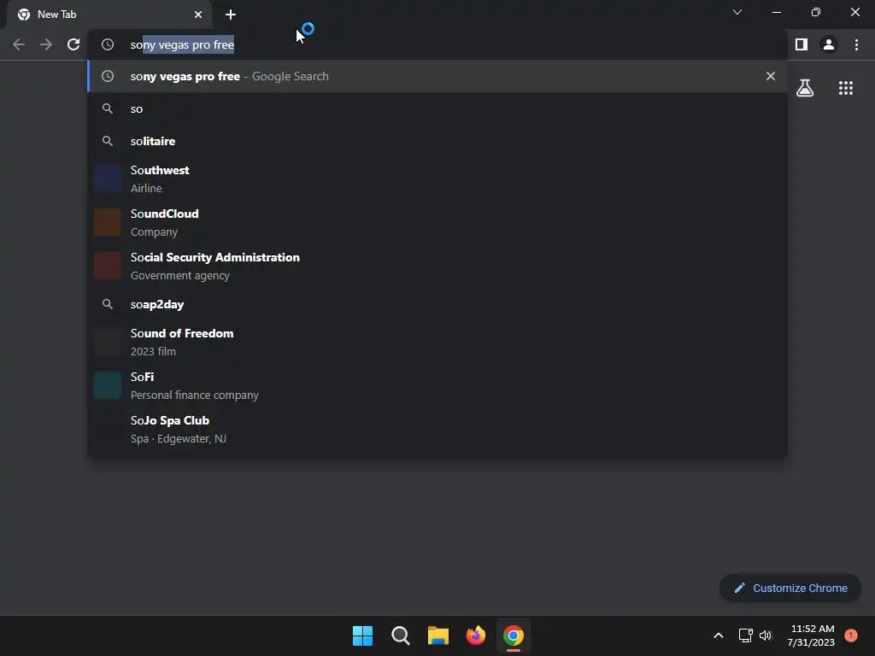Choose the 'so' search suggestion
This screenshot has width=875, height=656.
(x=437, y=108)
